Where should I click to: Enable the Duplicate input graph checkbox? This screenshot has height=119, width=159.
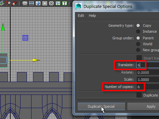pos(139,95)
